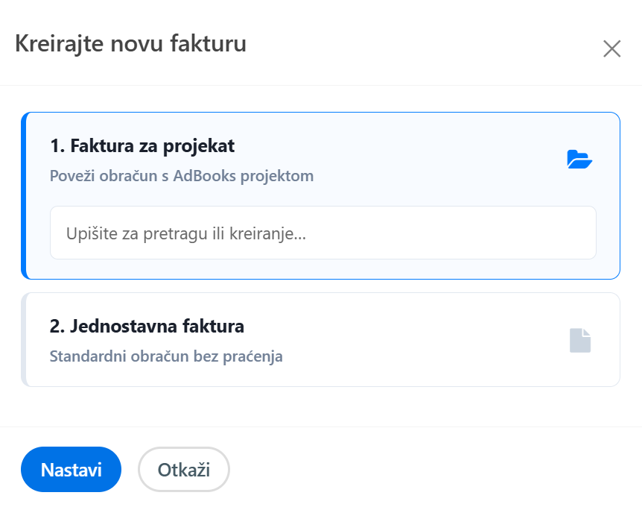
Task: Click the blue left accent bar of project card
Action: point(24,195)
